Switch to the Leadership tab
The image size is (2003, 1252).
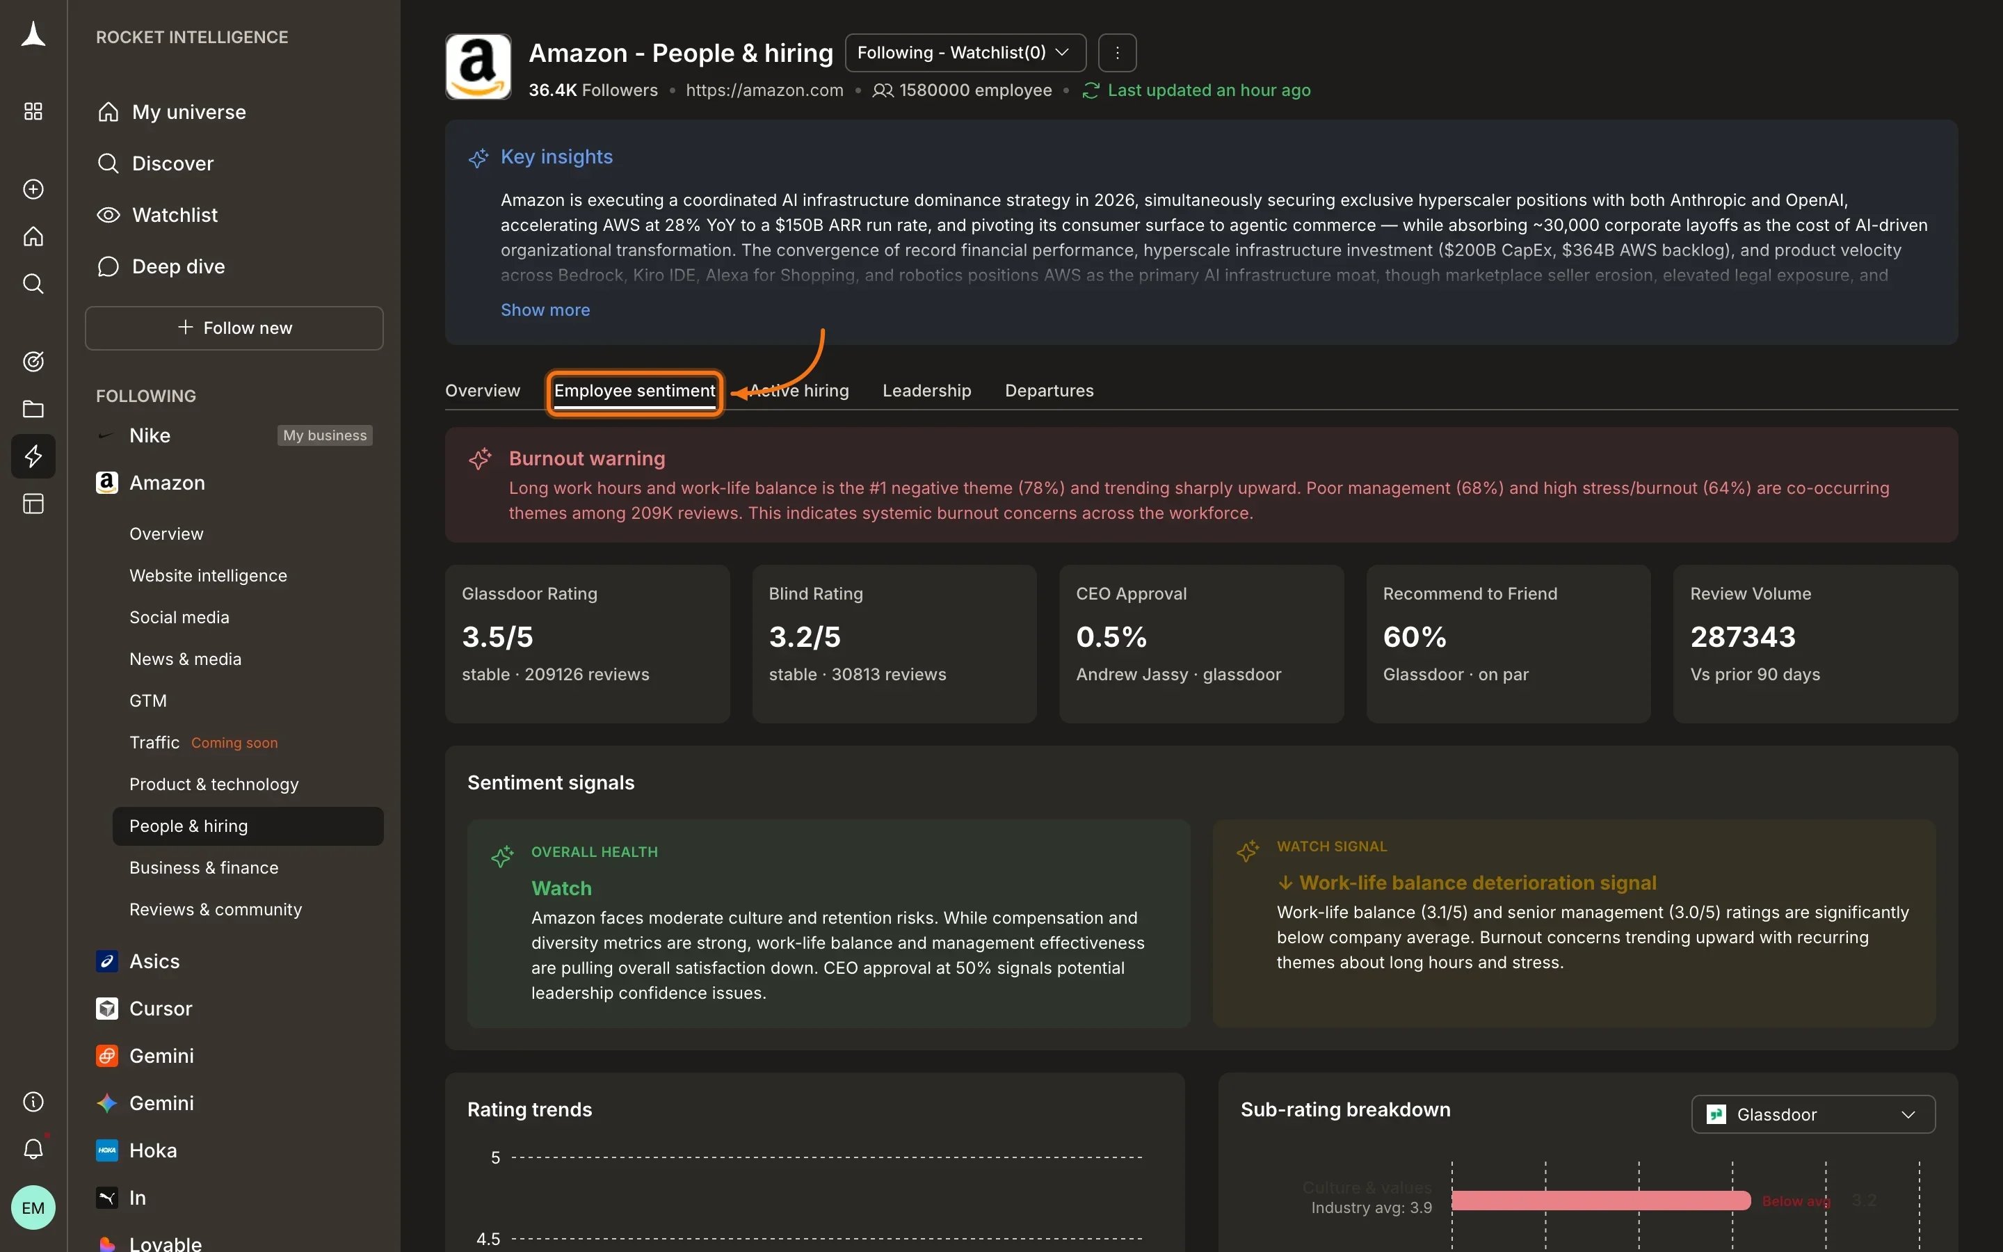[x=926, y=391]
